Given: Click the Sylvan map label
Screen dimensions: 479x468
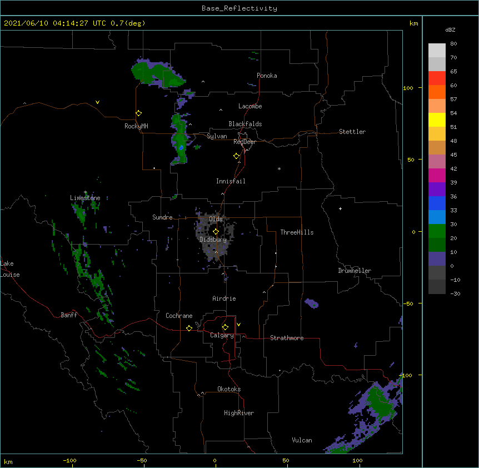Looking at the screenshot, I should (x=217, y=136).
